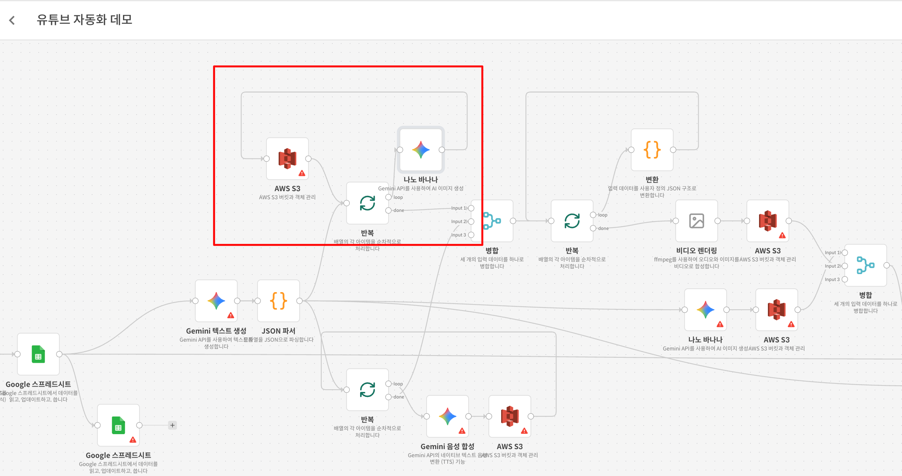
Task: Click the done output of bottom 반복 node
Action: pyautogui.click(x=389, y=397)
